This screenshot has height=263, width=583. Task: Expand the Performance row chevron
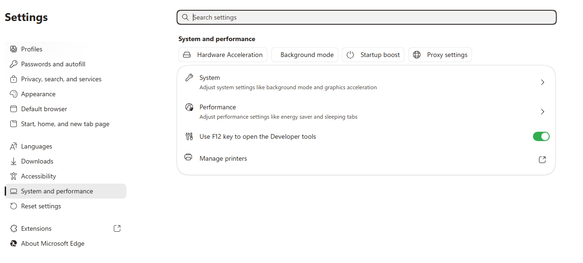[543, 112]
